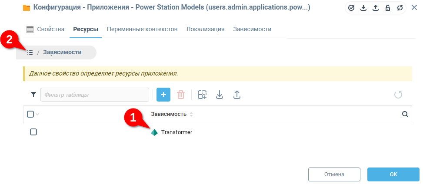Image resolution: width=423 pixels, height=184 pixels.
Task: Click the select cells grid icon
Action: click(x=202, y=95)
